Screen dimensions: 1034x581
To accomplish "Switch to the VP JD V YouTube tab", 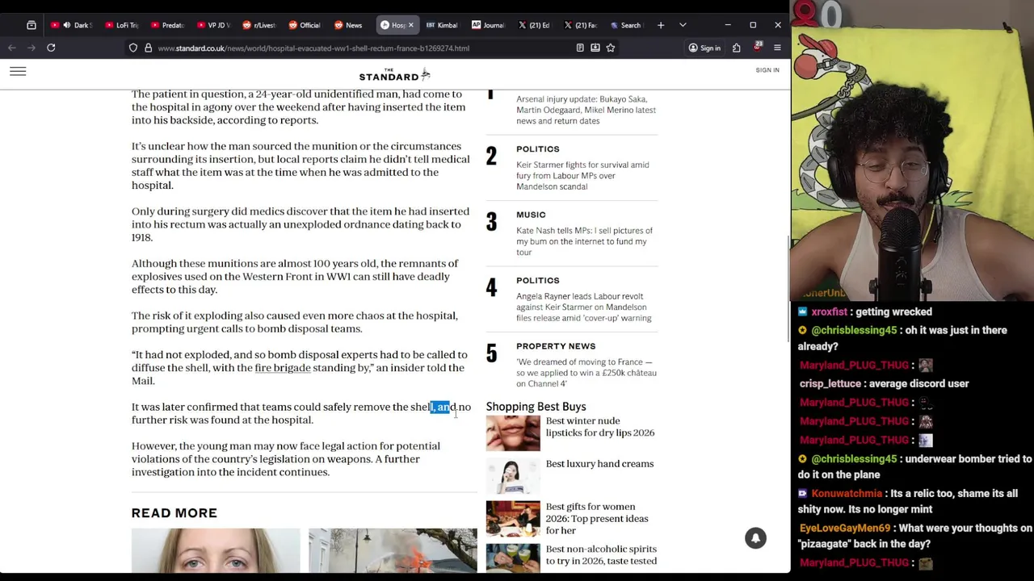I will coord(212,25).
